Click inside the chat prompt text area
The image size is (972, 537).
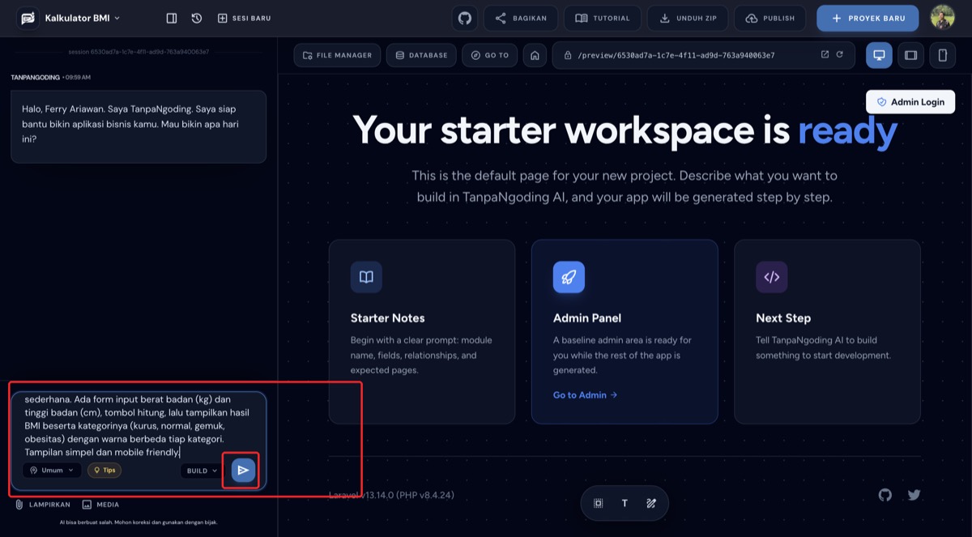pyautogui.click(x=139, y=425)
